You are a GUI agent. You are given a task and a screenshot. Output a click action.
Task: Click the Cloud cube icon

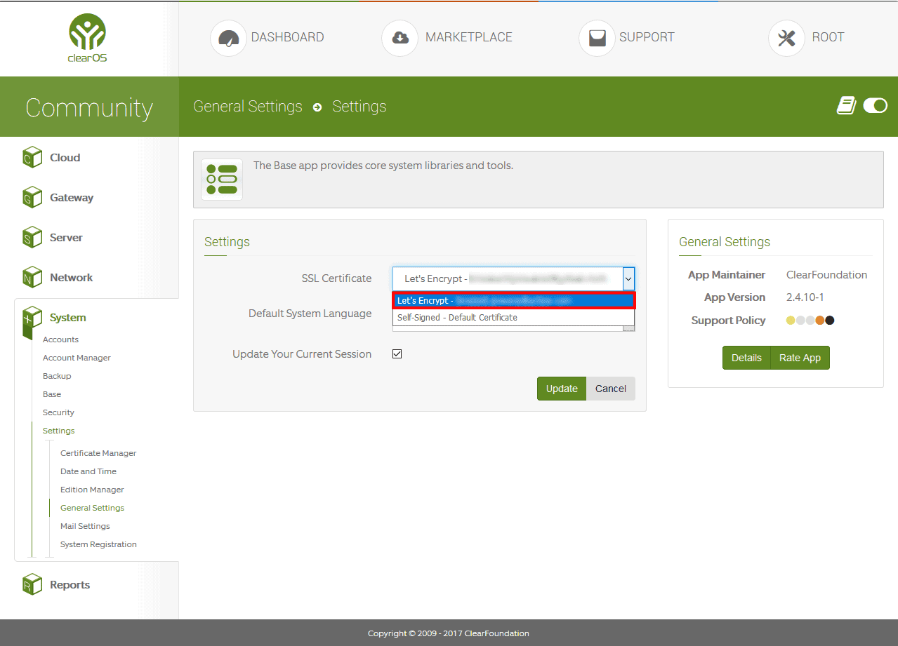pos(32,158)
